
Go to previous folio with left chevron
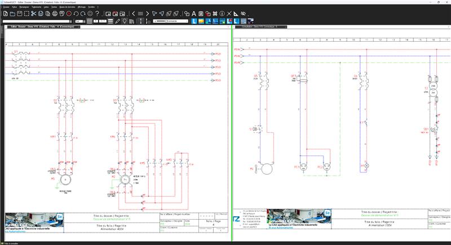132,13
